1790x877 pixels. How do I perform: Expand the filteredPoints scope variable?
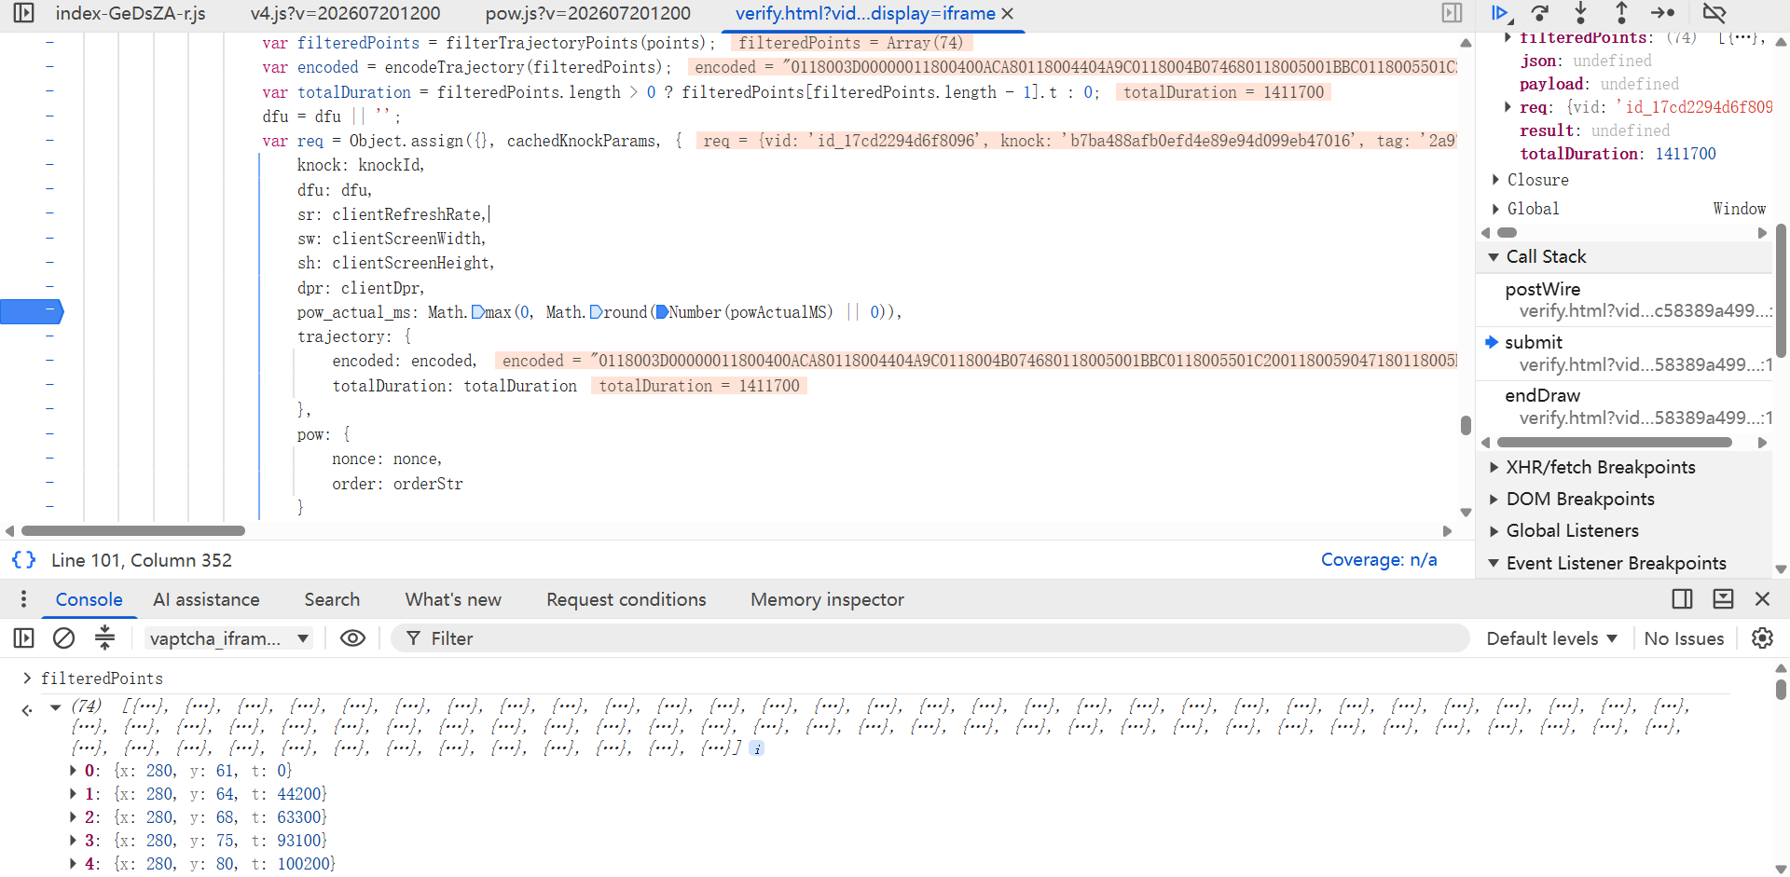(1508, 37)
